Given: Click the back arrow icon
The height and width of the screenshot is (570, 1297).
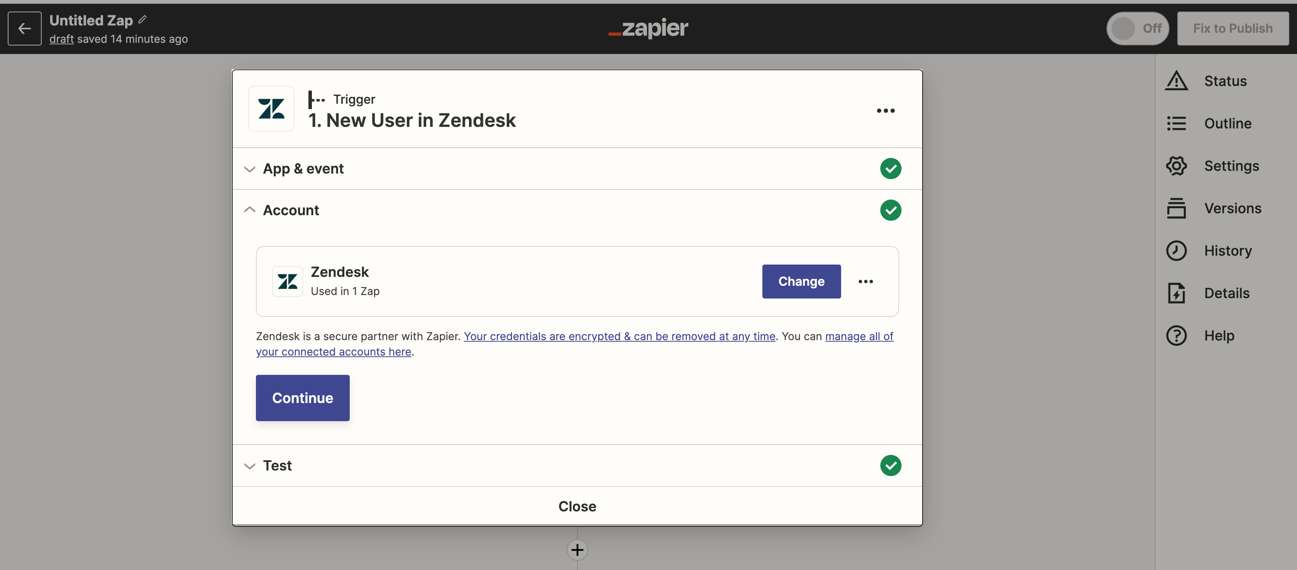Looking at the screenshot, I should tap(24, 29).
